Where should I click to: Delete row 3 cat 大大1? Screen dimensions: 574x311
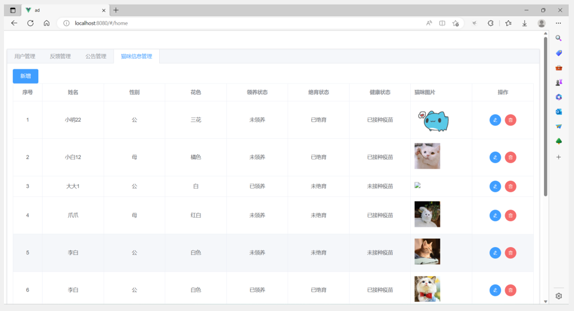click(510, 186)
